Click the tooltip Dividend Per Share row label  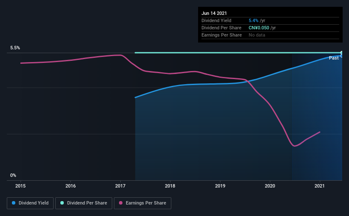pos(221,28)
